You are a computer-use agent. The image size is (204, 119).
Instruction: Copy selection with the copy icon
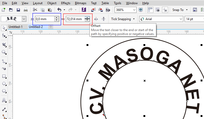coord(42,10)
